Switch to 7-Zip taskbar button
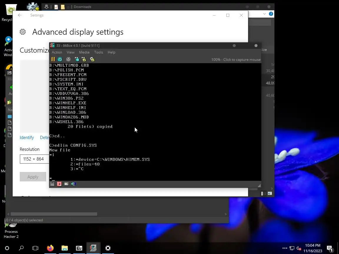 pyautogui.click(x=79, y=248)
